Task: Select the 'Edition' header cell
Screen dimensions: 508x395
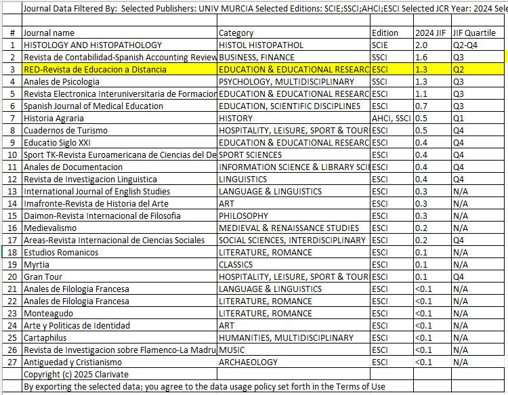Action: coord(391,33)
